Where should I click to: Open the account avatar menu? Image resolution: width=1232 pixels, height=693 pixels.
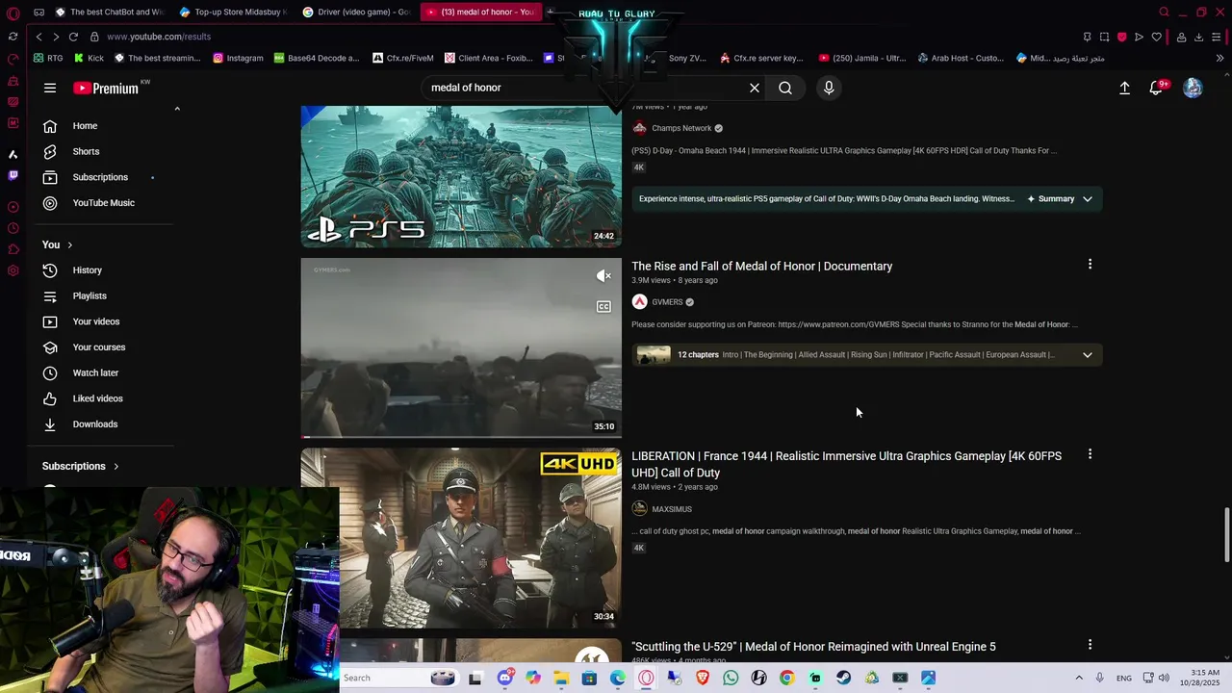point(1193,88)
